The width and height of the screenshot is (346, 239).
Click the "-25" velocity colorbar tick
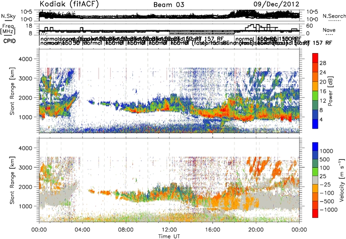coord(325,184)
